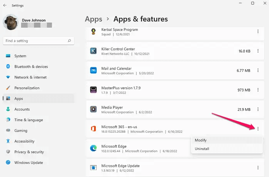
Task: Go to Bluetooth & devices settings
Action: [38, 67]
